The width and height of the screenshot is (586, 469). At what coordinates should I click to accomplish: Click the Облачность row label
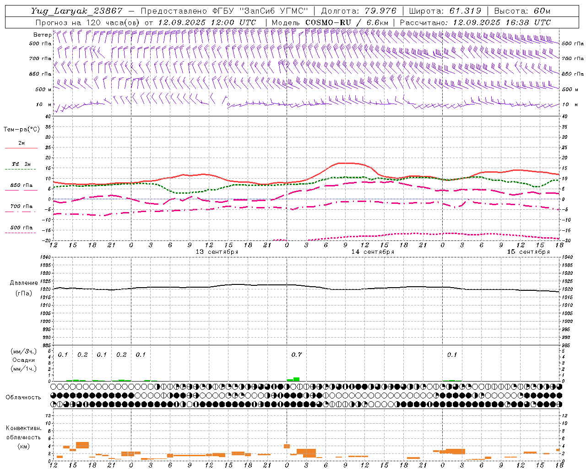(x=23, y=398)
